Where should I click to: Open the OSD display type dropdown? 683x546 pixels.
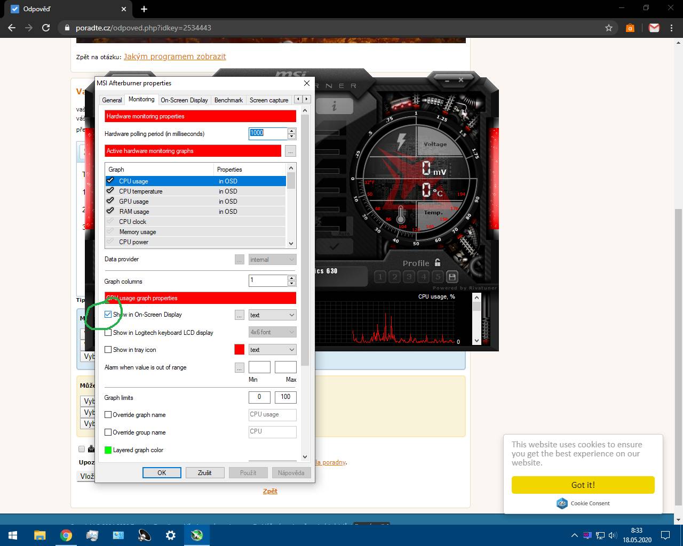(272, 315)
